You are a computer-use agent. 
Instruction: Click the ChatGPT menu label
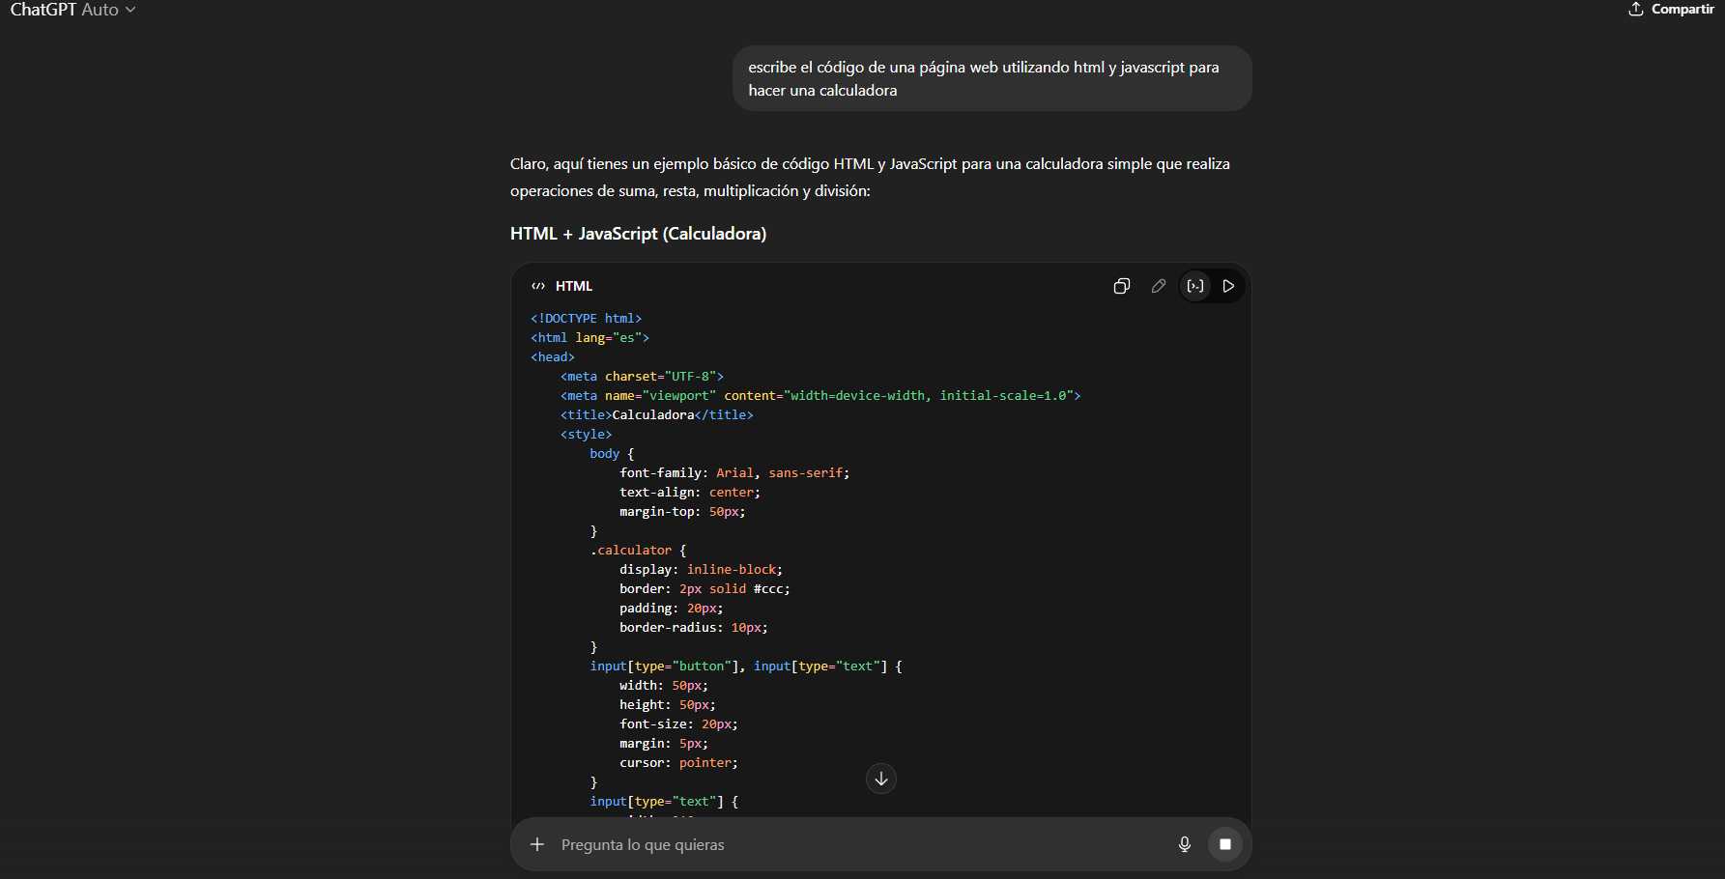click(x=41, y=10)
